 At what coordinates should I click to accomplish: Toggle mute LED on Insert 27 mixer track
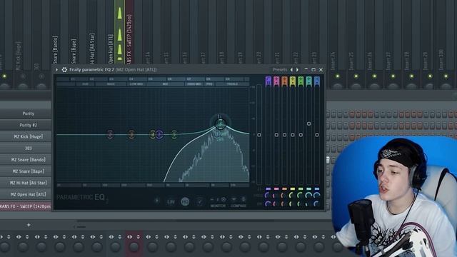pyautogui.click(x=393, y=76)
